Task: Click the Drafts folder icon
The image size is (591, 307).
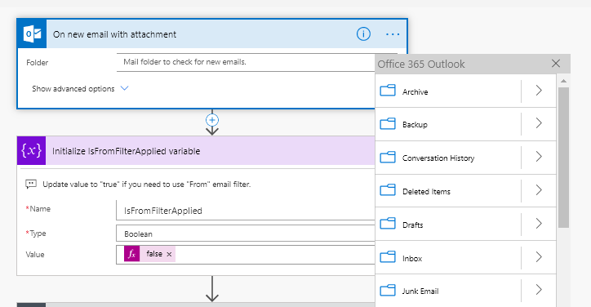Action: click(388, 224)
